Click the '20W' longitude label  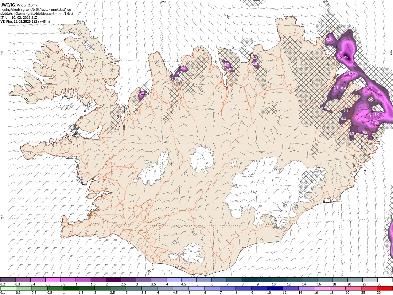coord(163,2)
